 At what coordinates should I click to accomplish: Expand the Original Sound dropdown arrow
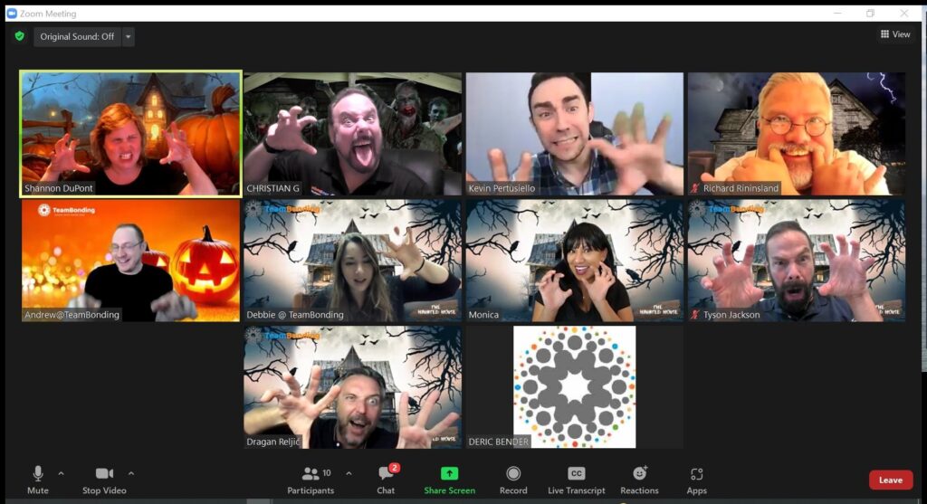128,37
